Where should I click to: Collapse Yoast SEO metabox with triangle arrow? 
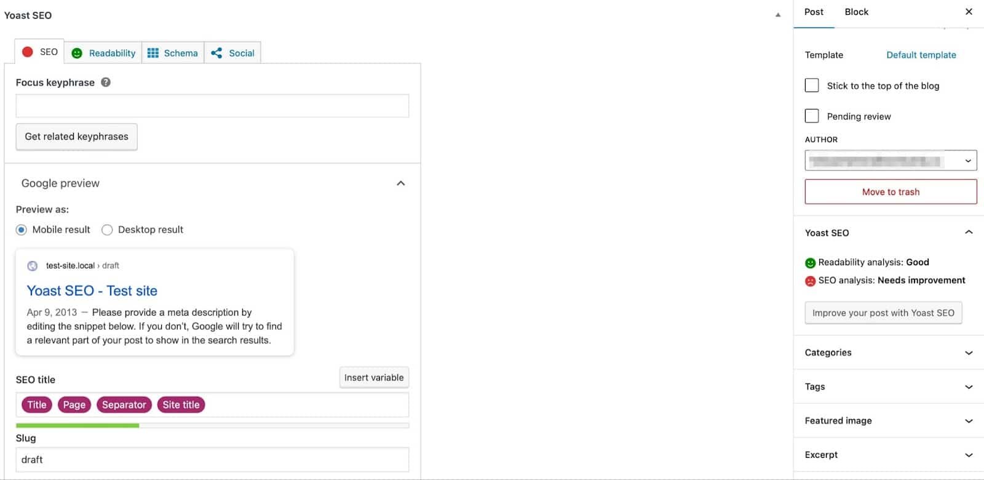778,15
